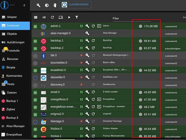Open Backup 2 in the sidebar
The height and width of the screenshot is (140, 186).
15,118
